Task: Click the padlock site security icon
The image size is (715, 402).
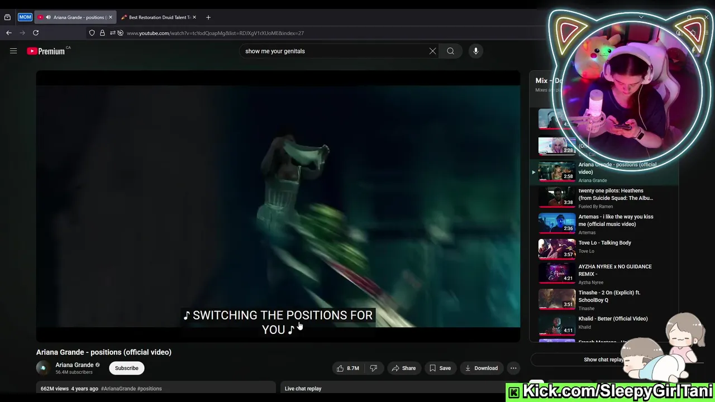Action: coord(102,33)
